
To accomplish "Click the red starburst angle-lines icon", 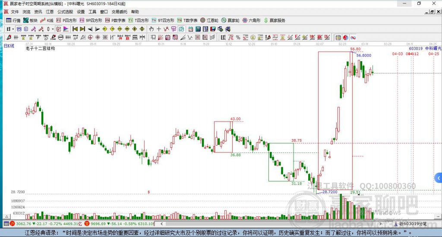I will 98,37.
